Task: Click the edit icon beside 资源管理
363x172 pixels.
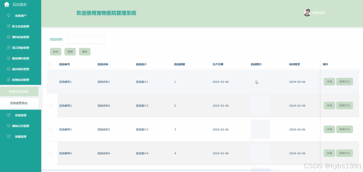Action: (9, 136)
